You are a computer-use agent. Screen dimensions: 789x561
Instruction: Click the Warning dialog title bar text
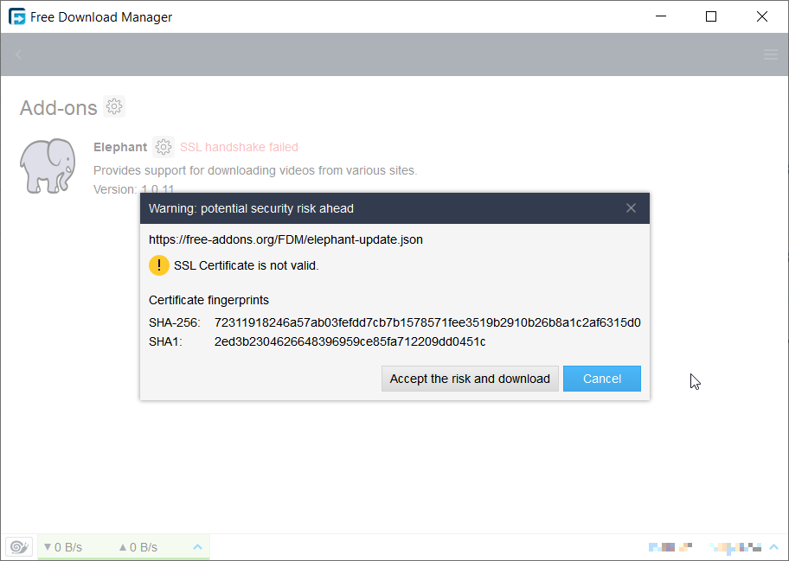click(251, 208)
